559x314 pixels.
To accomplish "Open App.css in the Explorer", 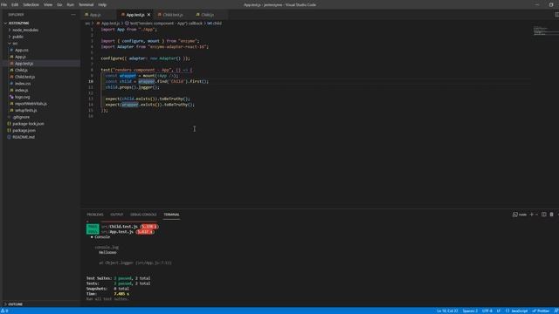I will click(21, 51).
